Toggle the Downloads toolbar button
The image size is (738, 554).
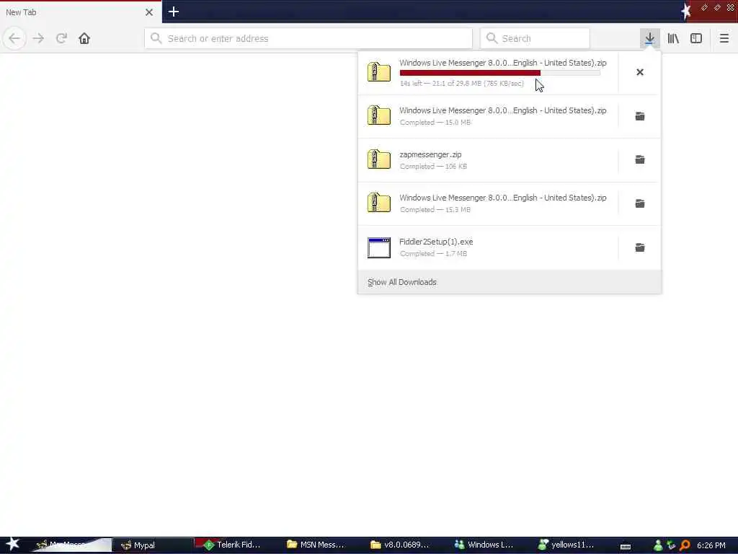pyautogui.click(x=649, y=38)
